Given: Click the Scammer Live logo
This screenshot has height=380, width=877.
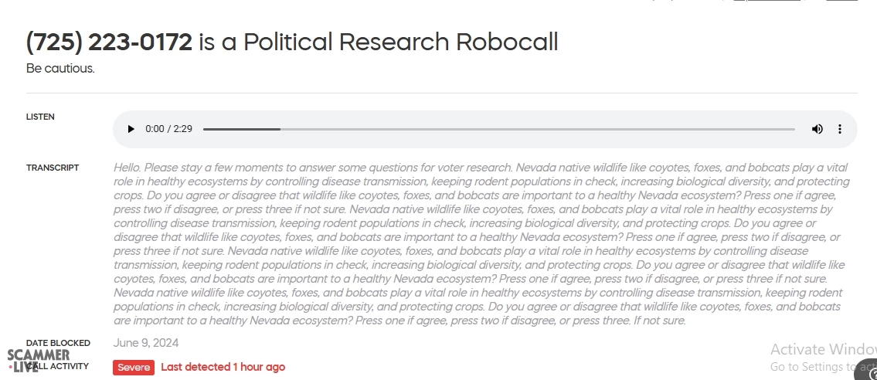Looking at the screenshot, I should (37, 360).
